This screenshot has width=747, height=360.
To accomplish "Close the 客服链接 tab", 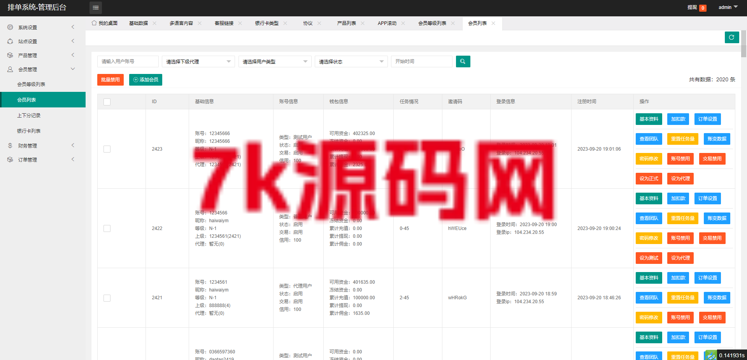I will click(x=240, y=23).
